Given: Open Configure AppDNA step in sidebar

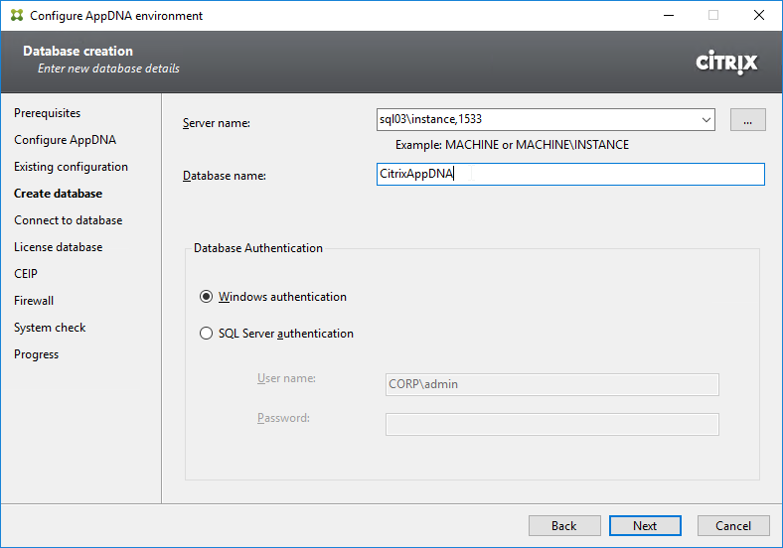Looking at the screenshot, I should point(65,140).
